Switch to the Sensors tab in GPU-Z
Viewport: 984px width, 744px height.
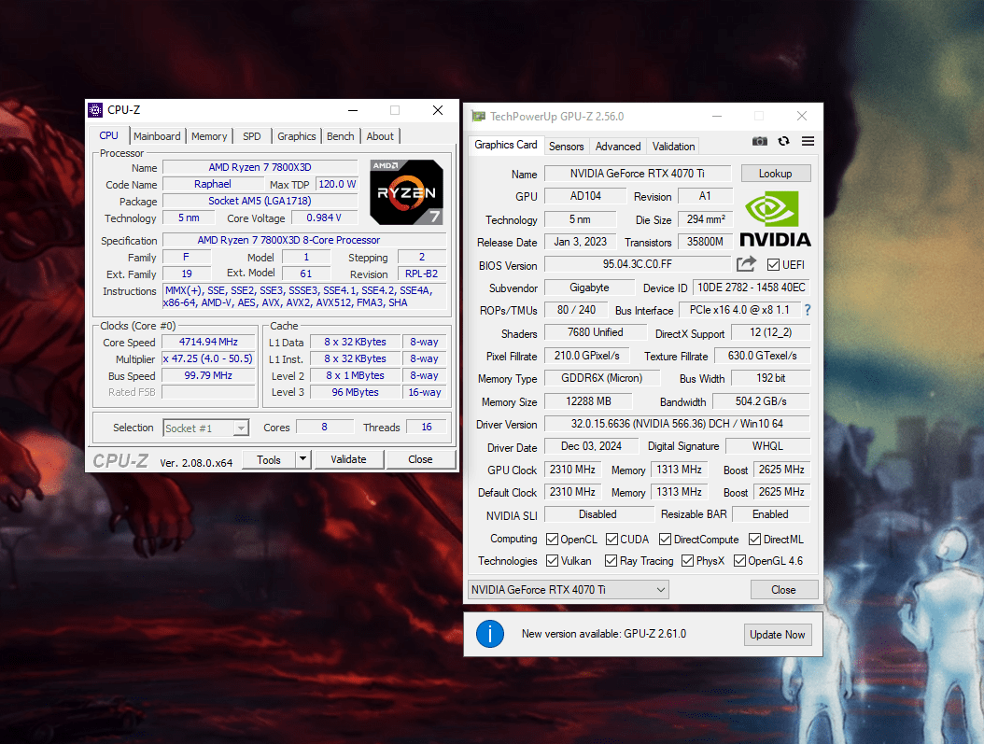pos(566,147)
